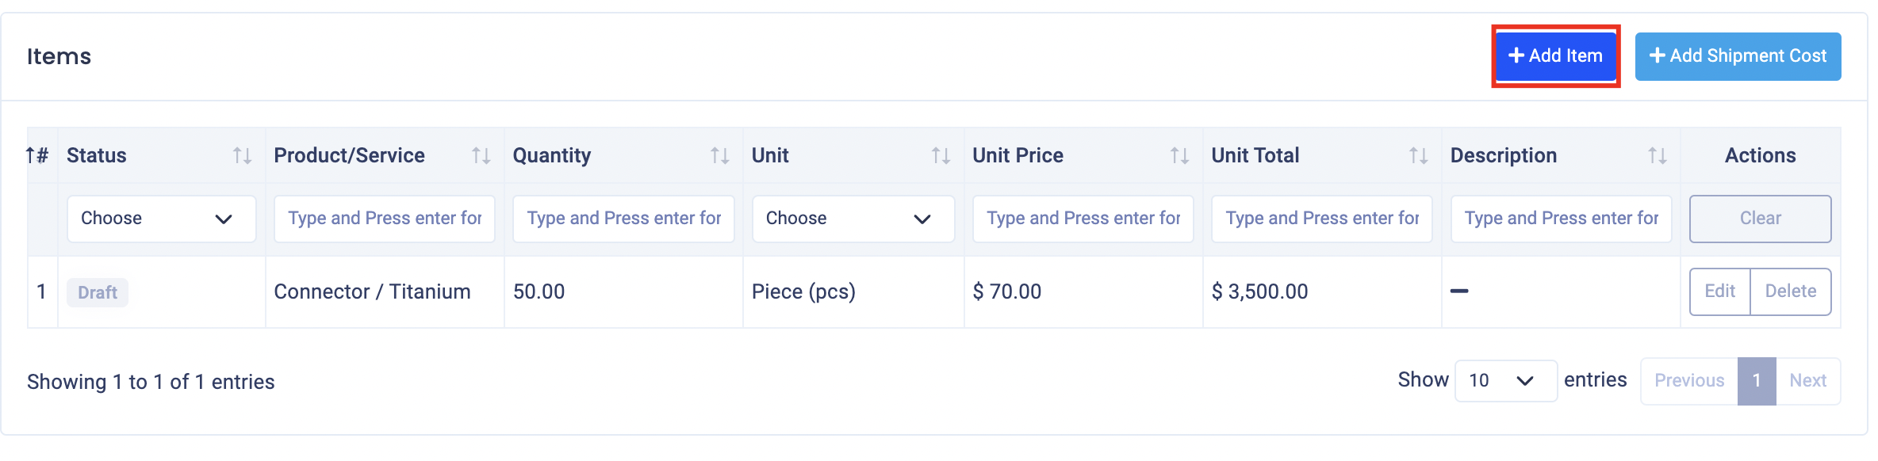Delete the Connector / Titanium item
Image resolution: width=1878 pixels, height=461 pixels.
click(1790, 291)
